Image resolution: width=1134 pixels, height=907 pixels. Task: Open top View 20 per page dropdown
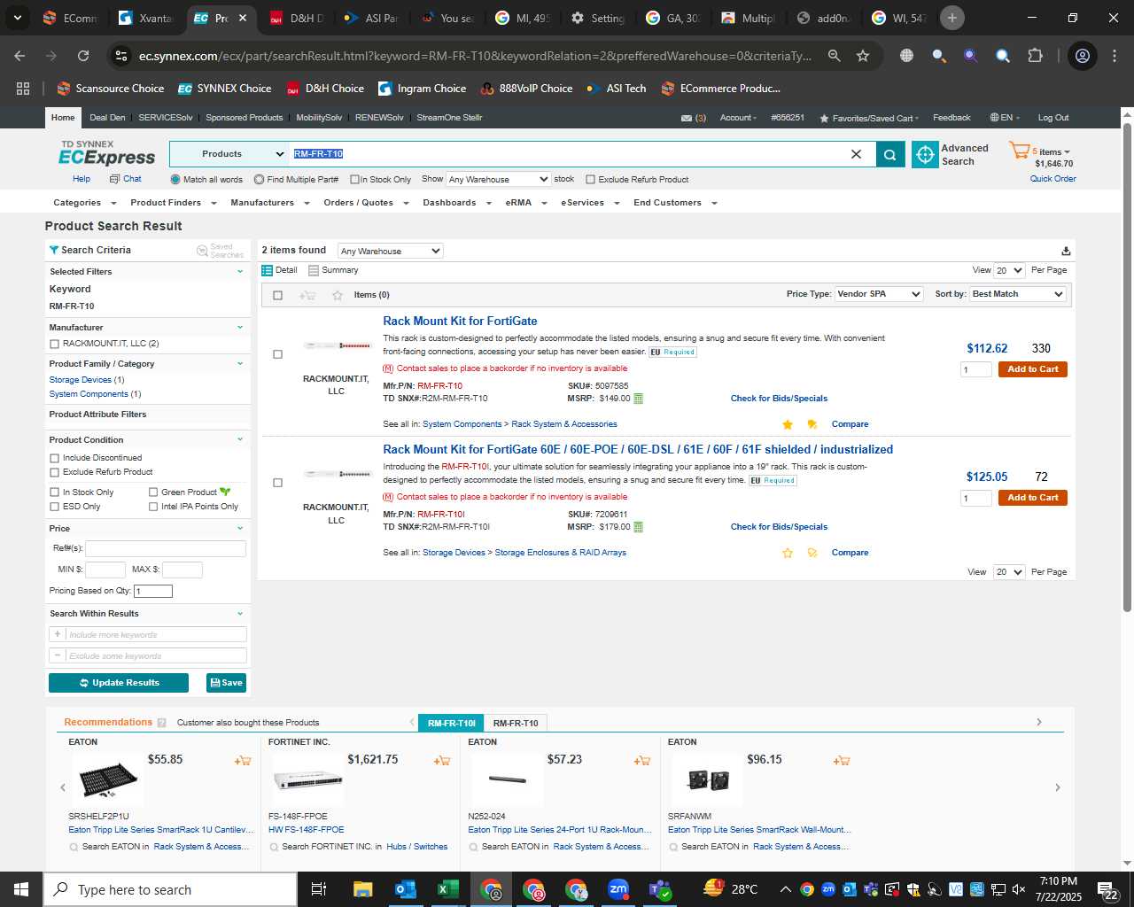click(x=1009, y=270)
